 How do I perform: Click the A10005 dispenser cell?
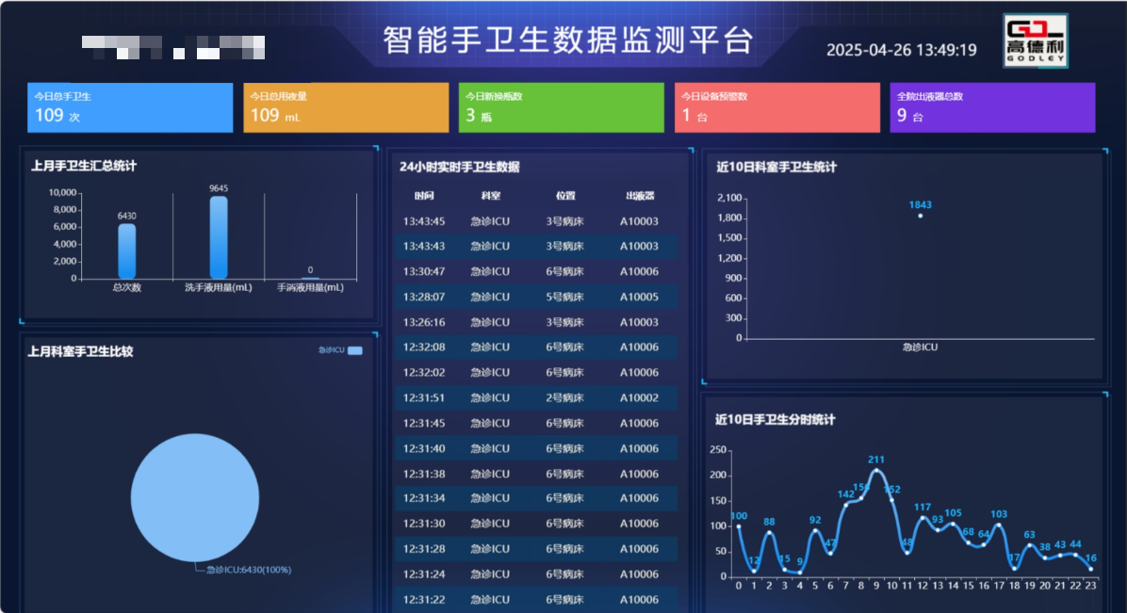(x=639, y=297)
